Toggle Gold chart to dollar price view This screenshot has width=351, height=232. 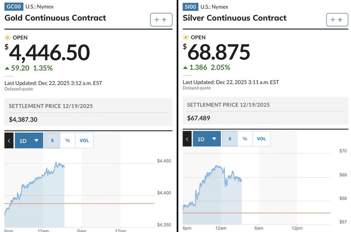coord(52,140)
